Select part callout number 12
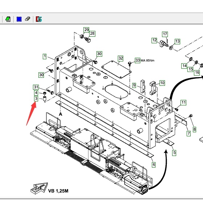 tap(154, 40)
